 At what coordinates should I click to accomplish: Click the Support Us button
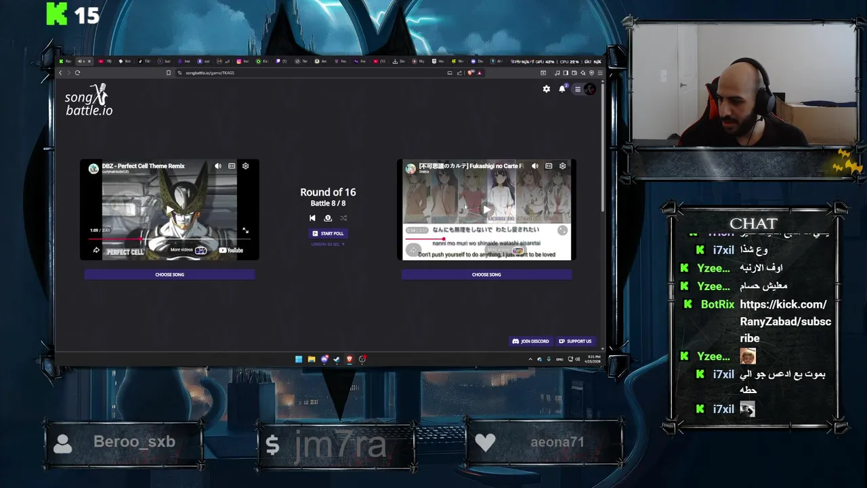(575, 341)
